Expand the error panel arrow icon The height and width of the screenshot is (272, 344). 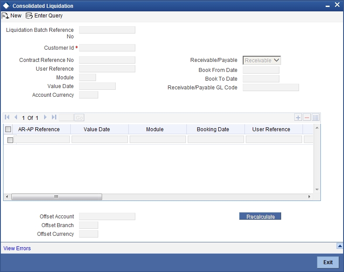340,246
